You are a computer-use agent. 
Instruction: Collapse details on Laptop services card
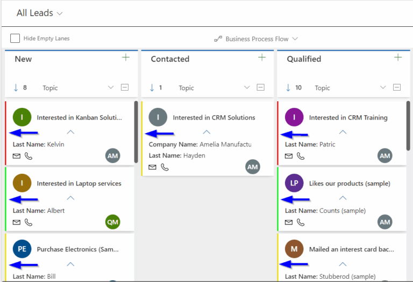point(70,198)
